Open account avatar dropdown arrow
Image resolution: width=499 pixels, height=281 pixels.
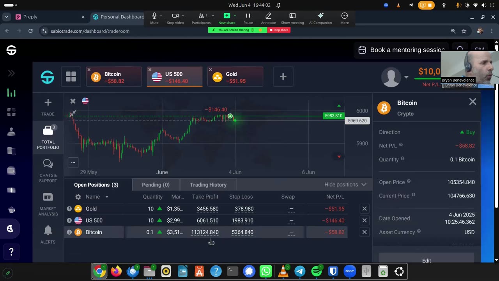[406, 77]
